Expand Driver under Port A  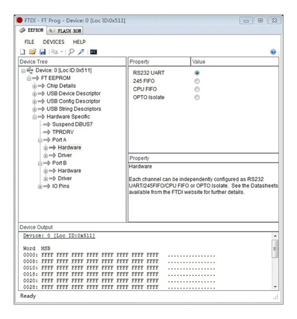click(x=45, y=156)
